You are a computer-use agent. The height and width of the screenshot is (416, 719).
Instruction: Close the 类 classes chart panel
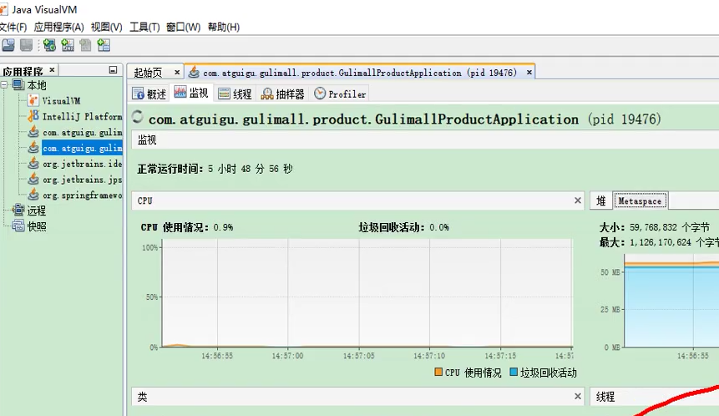pyautogui.click(x=578, y=396)
